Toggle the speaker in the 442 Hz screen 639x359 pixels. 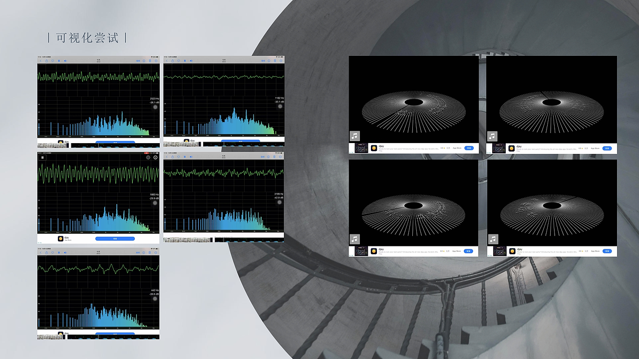click(x=65, y=253)
